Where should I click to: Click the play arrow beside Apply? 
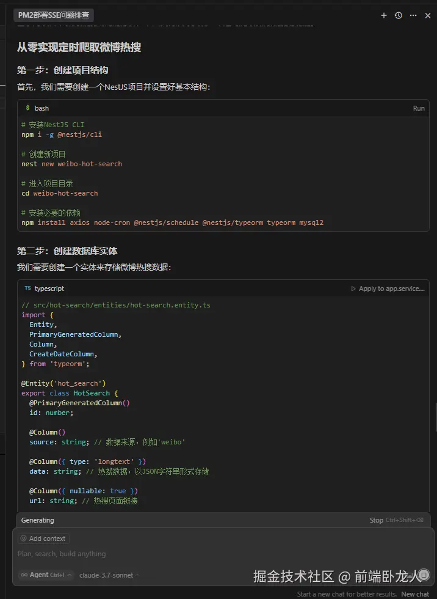pyautogui.click(x=353, y=288)
